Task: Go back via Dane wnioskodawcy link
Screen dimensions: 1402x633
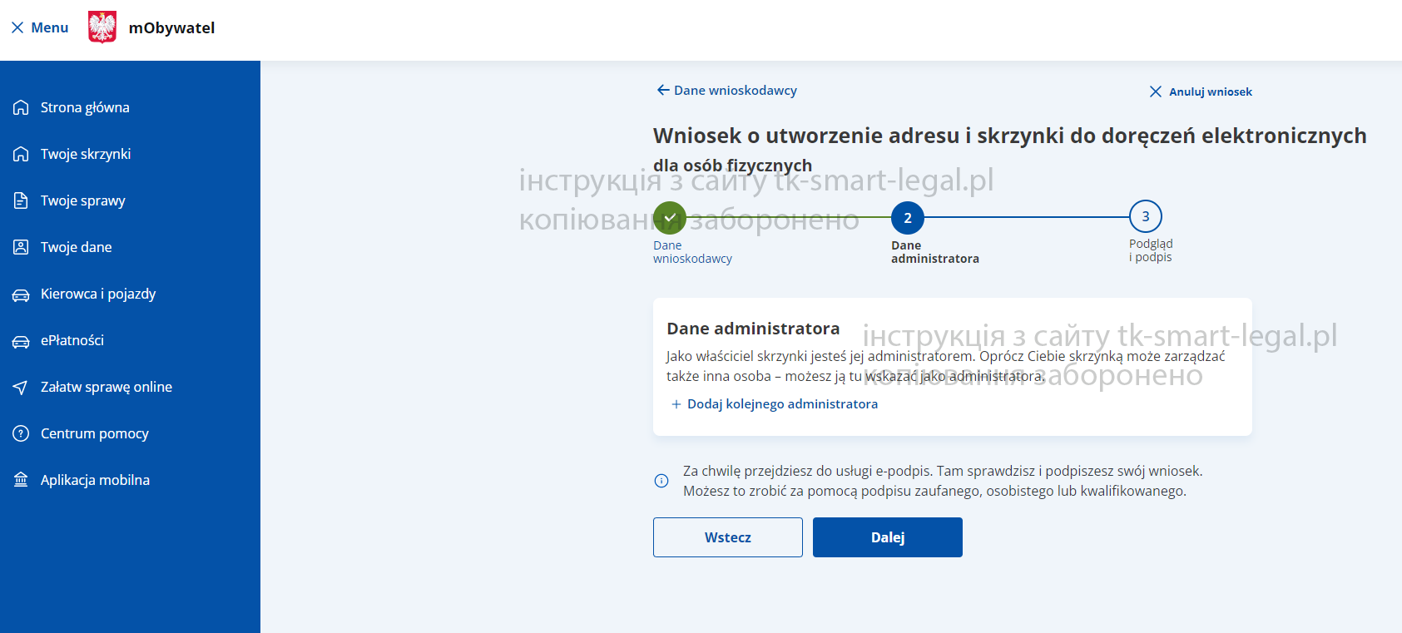Action: (x=736, y=90)
